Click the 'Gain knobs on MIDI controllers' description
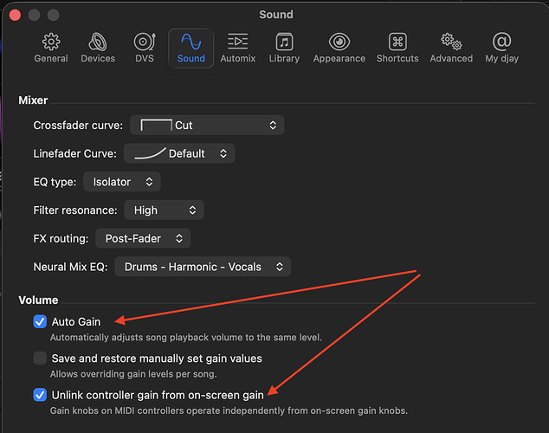This screenshot has height=433, width=549. pyautogui.click(x=229, y=410)
